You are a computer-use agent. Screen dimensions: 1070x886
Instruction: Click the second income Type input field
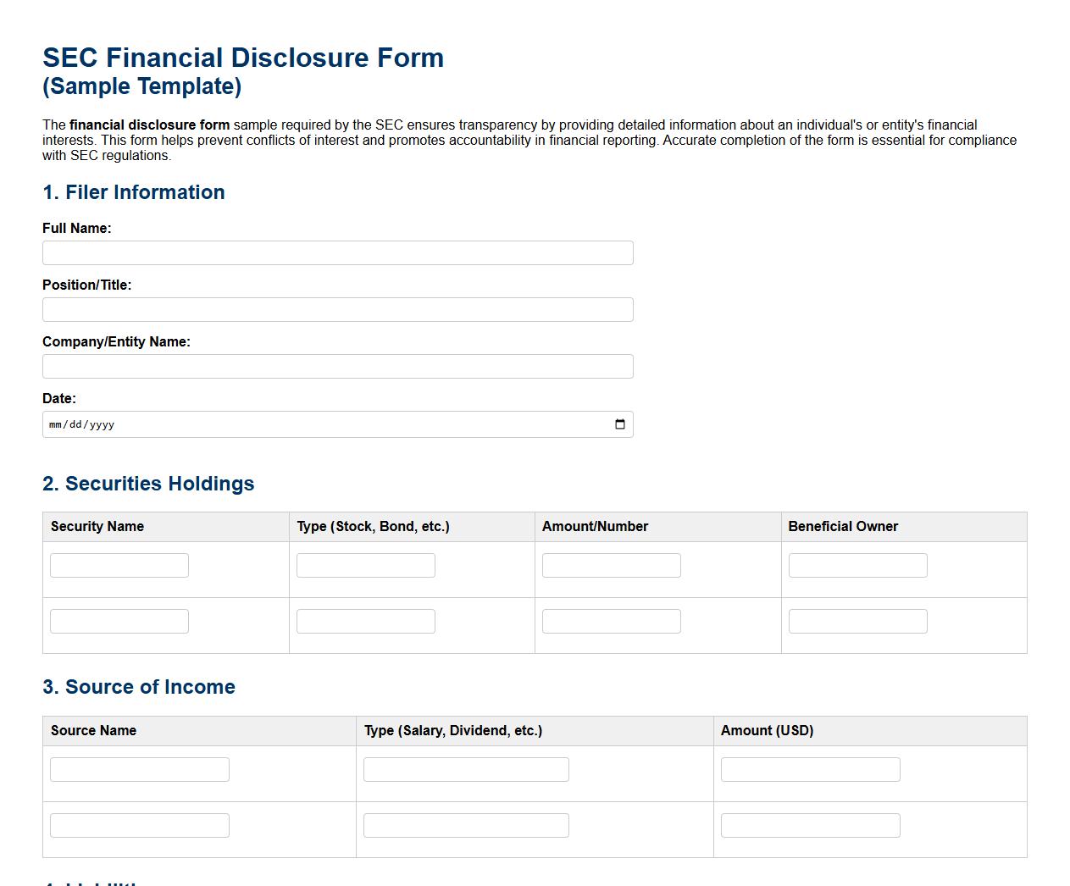coord(465,825)
